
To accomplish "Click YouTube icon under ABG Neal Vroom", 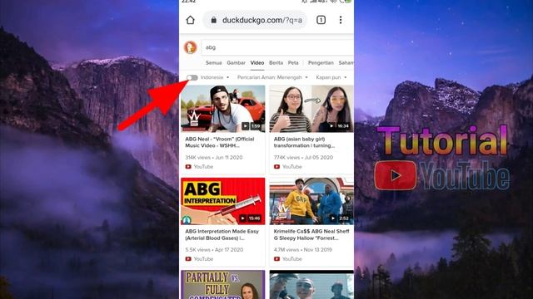I will 188,166.
